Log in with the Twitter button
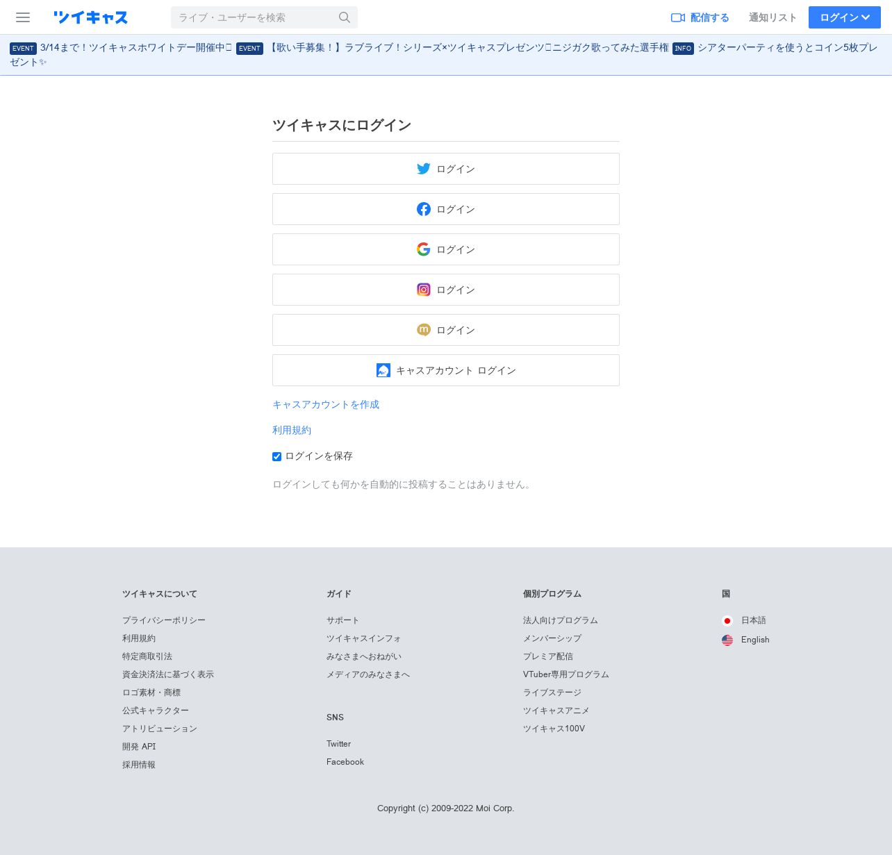Image resolution: width=892 pixels, height=855 pixels. tap(446, 169)
